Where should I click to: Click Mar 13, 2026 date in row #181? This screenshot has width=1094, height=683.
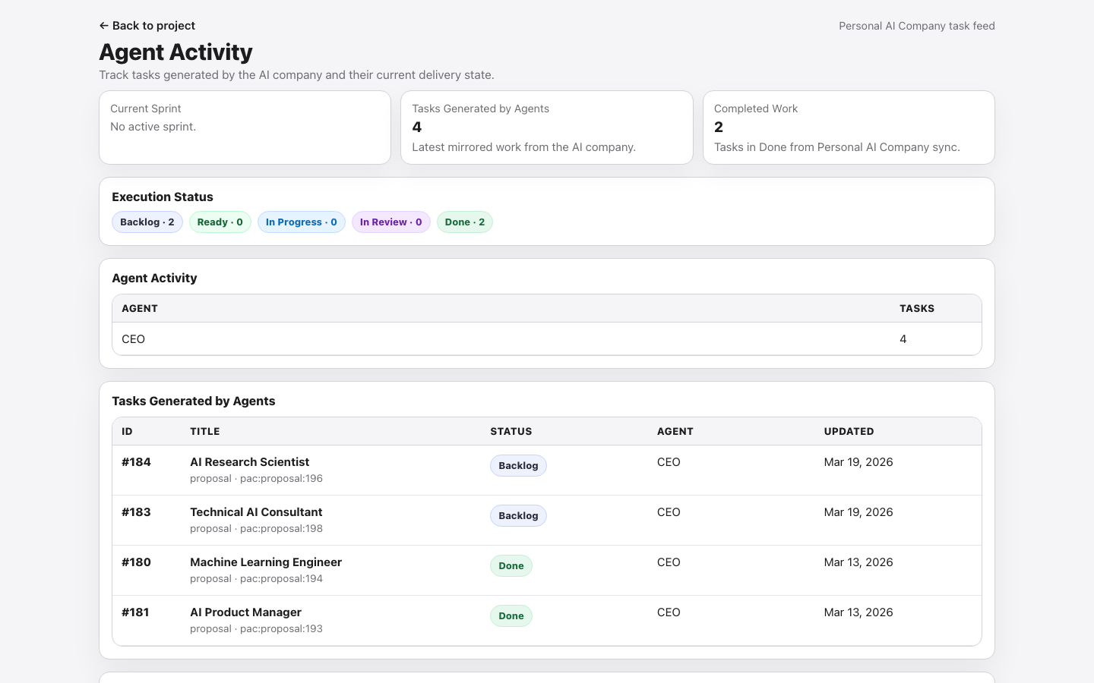pos(858,612)
